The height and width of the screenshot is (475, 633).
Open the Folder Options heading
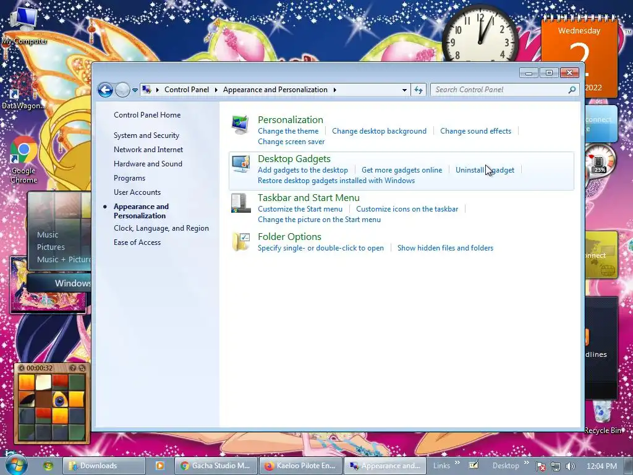pos(289,237)
